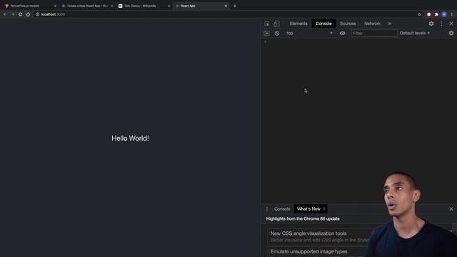Open New CSS angle visualization tools item
Viewport: 457px width, 257px height.
coord(308,233)
